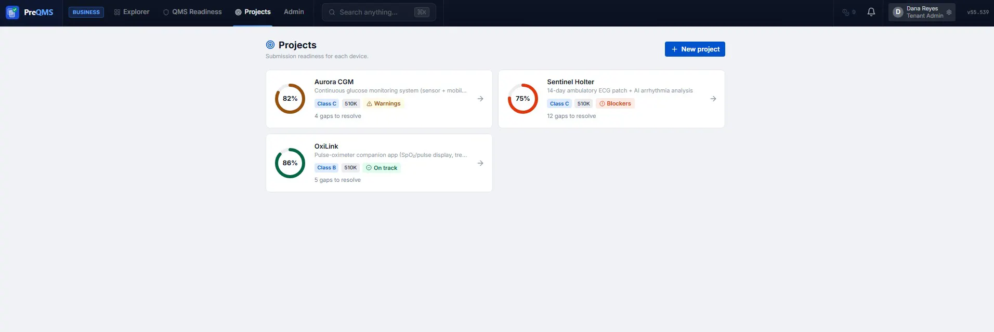994x332 pixels.
Task: Click the ⌘K shortcut badge
Action: tap(422, 12)
